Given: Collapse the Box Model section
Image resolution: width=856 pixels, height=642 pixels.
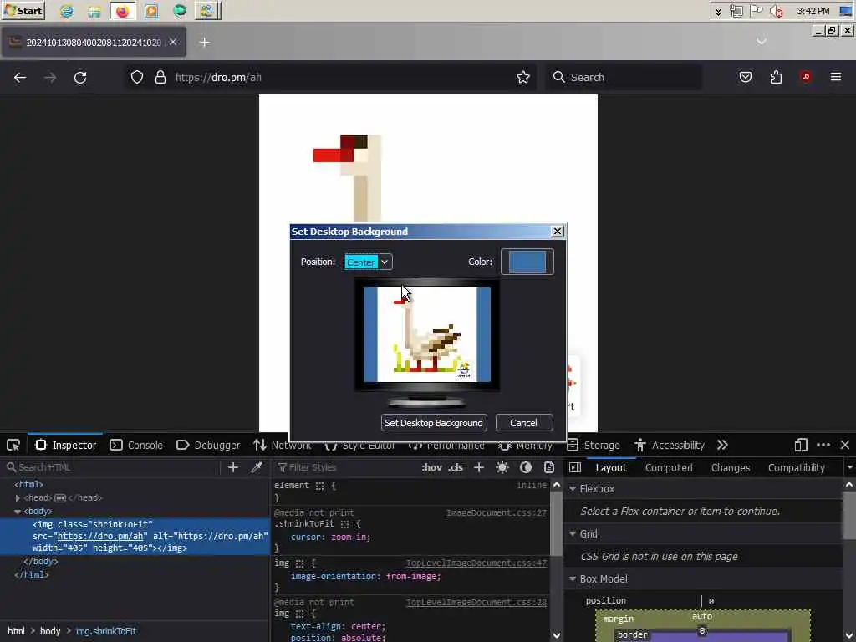Looking at the screenshot, I should pyautogui.click(x=573, y=578).
